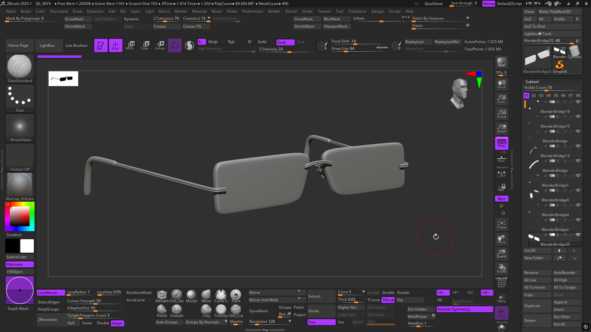591x332 pixels.
Task: Toggle Zsub sculpt mode
Action: coord(285,42)
